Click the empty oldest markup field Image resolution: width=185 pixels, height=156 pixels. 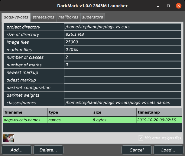point(123,80)
